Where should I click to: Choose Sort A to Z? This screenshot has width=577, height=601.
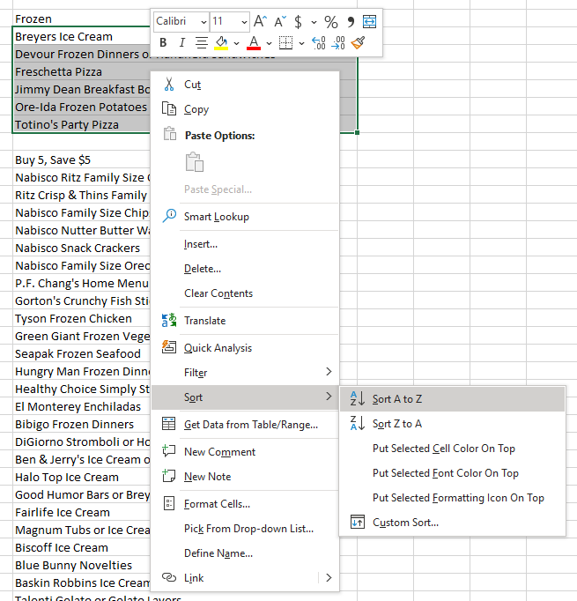point(453,399)
